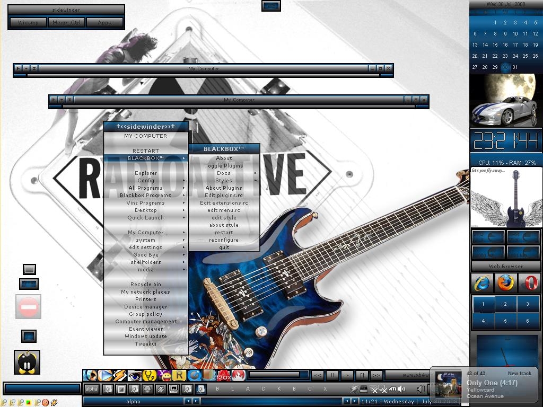Click the green and red square tray icon
This screenshot has height=407, width=543.
coord(29,403)
